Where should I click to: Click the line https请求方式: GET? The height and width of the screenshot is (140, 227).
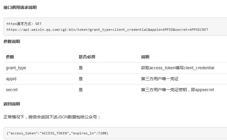tap(24, 24)
